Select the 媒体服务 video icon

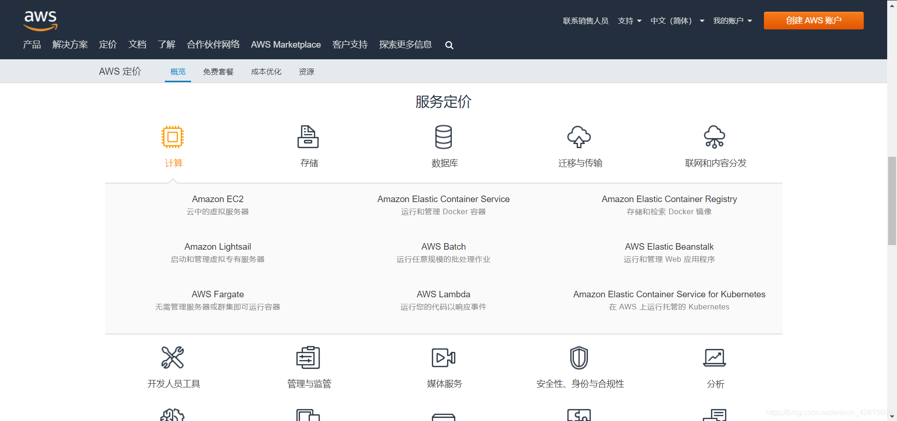point(443,358)
